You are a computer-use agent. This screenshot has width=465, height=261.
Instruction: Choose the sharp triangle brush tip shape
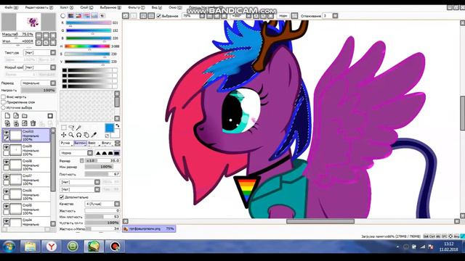(98, 153)
